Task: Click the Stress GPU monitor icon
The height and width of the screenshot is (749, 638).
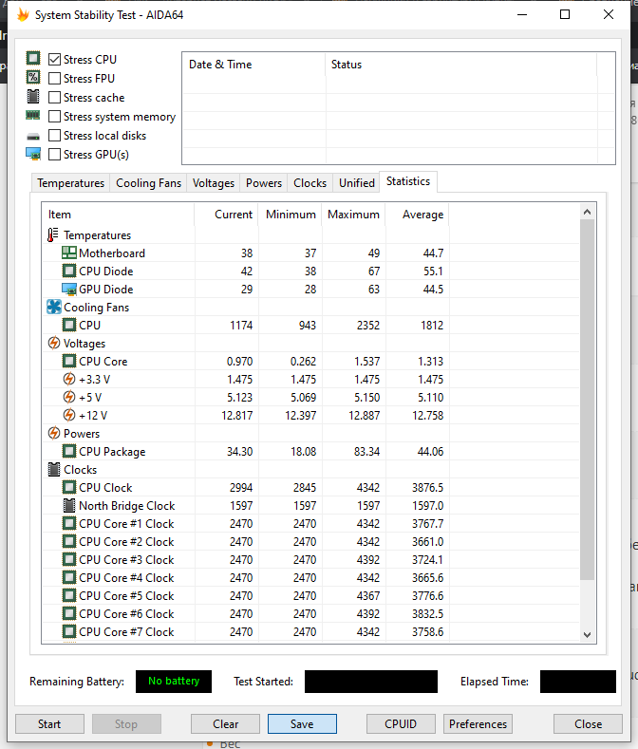Action: tap(33, 154)
